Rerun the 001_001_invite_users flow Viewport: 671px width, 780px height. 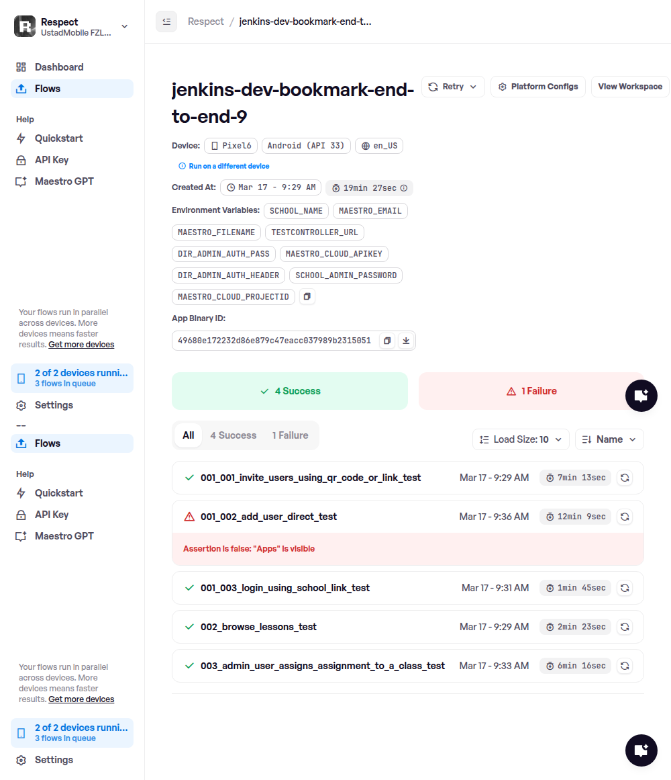(624, 478)
